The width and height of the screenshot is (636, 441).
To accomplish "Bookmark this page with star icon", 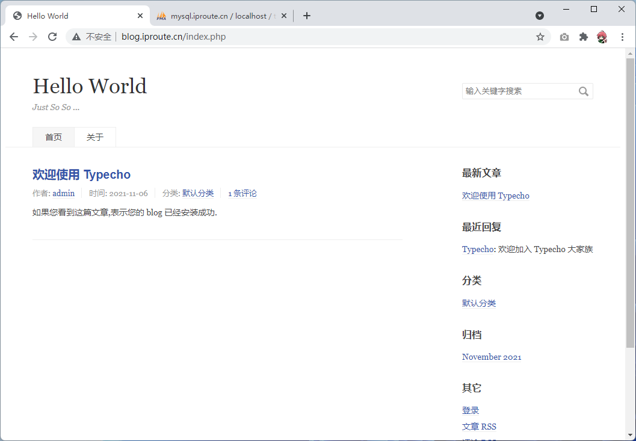I will (540, 37).
